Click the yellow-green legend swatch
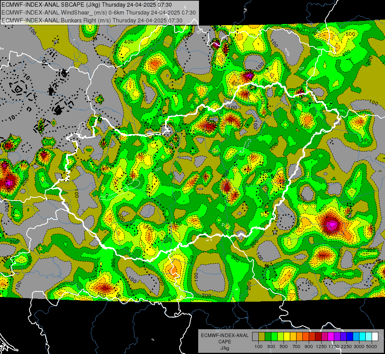The height and width of the screenshot is (354, 385). (x=280, y=337)
